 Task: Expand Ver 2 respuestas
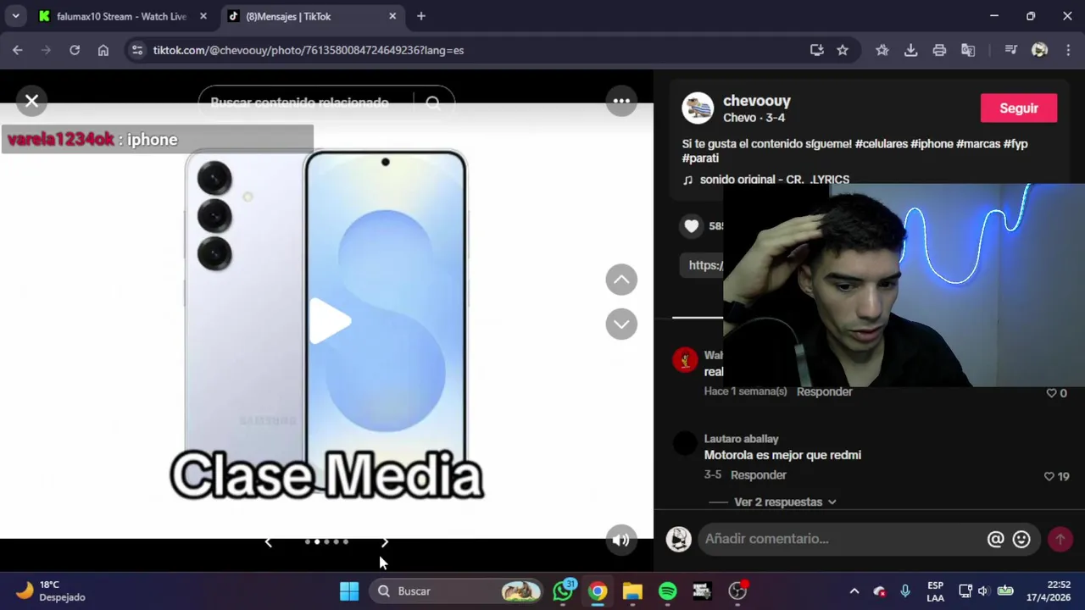tap(785, 502)
